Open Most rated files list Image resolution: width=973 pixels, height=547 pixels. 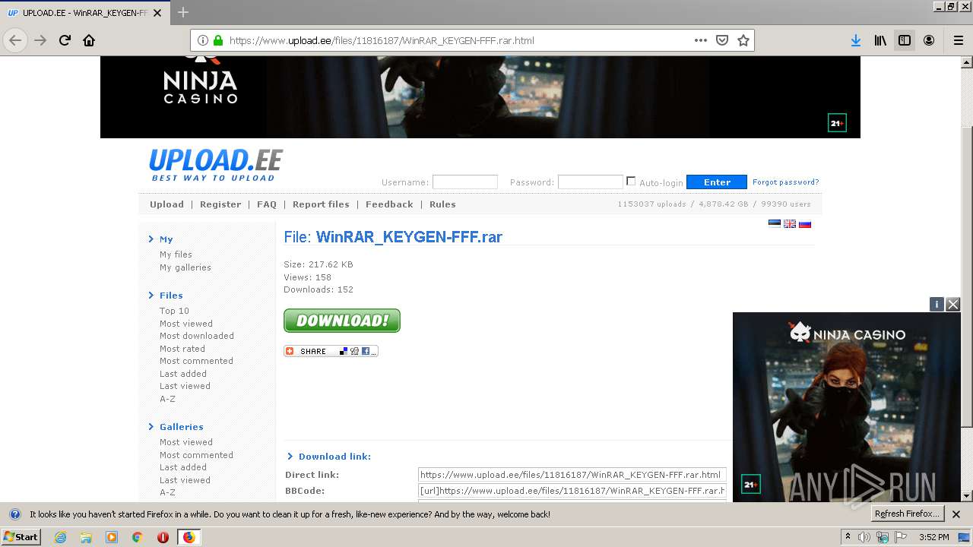[182, 349]
